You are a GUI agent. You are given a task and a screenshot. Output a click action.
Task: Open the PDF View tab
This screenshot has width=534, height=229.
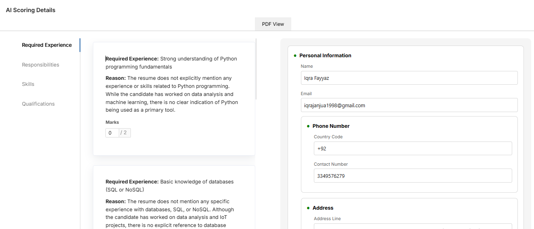point(273,24)
